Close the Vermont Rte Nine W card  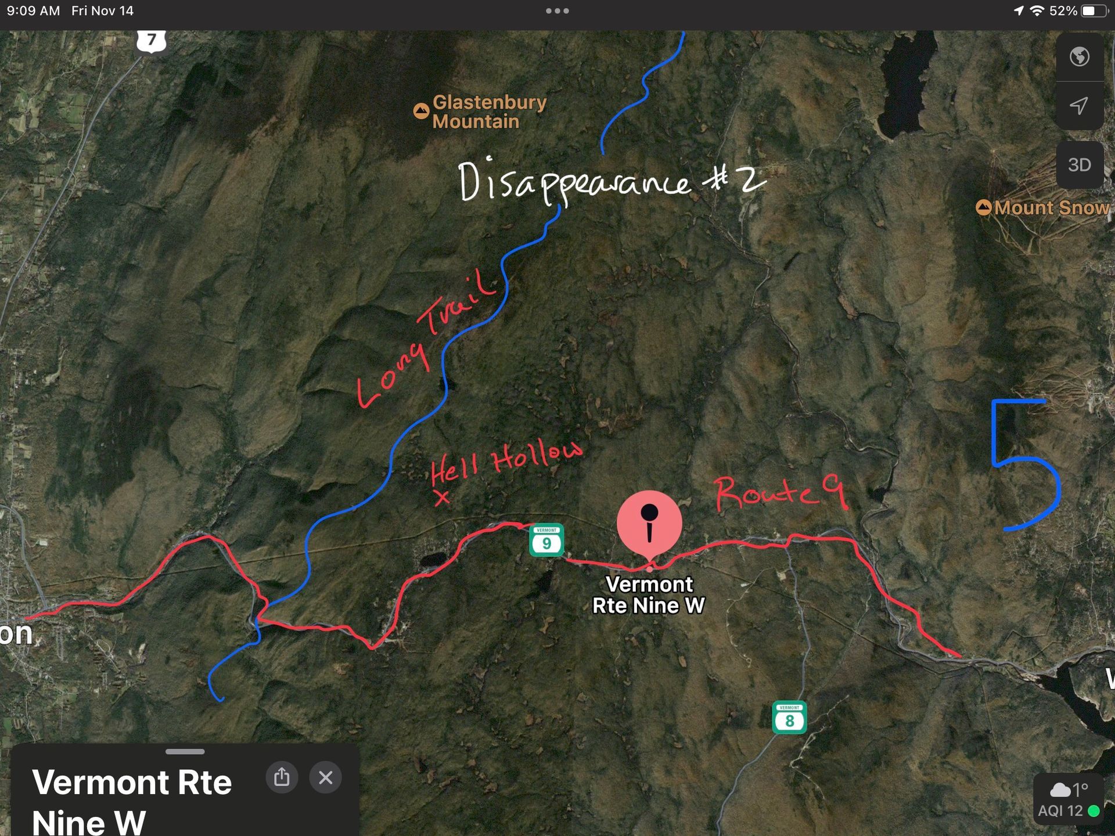pos(326,777)
